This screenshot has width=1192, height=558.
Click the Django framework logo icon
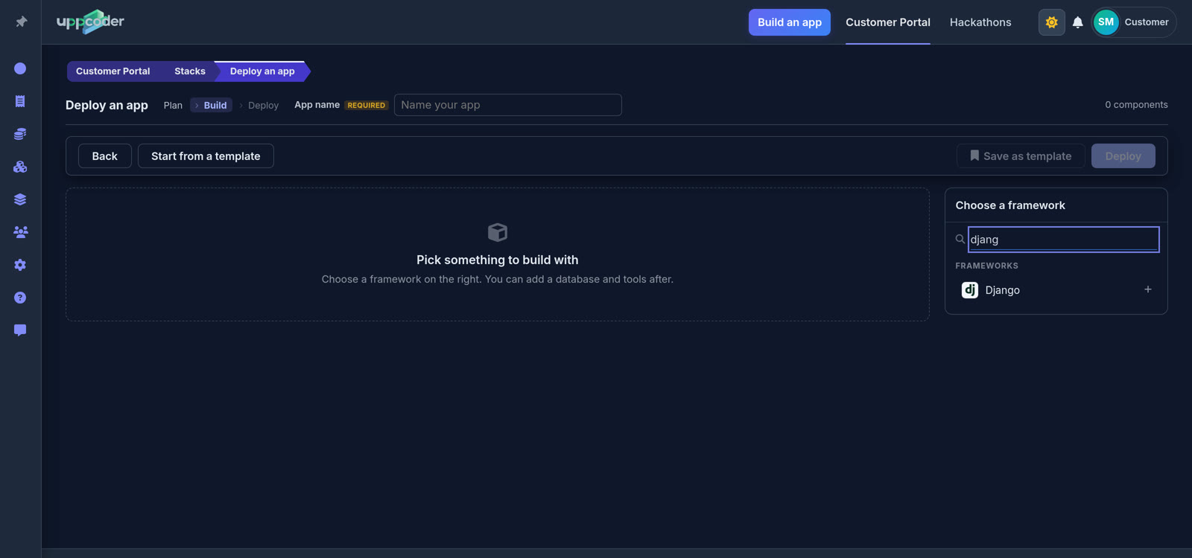click(x=969, y=290)
